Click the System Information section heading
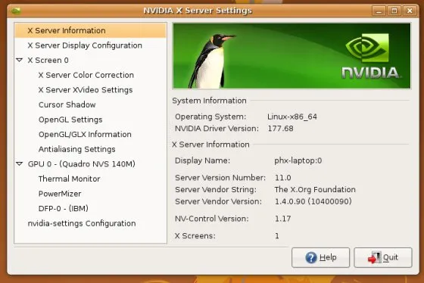Image resolution: width=424 pixels, height=283 pixels. 209,101
